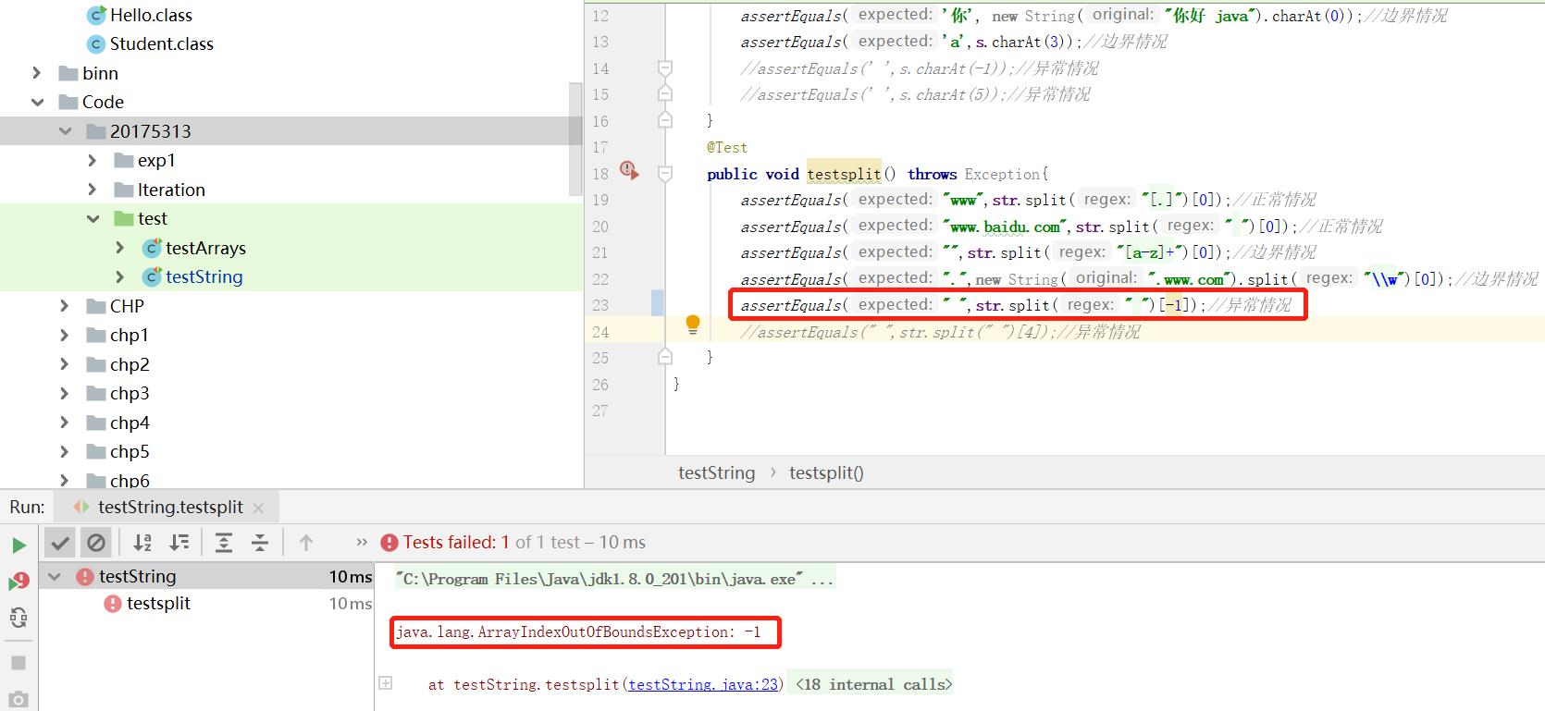Expand the console stack trace plus box
The width and height of the screenshot is (1545, 711).
[386, 683]
